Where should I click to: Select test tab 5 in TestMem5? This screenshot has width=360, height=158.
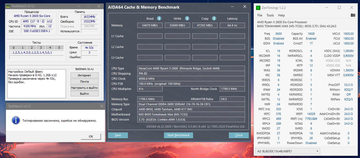click(x=59, y=48)
